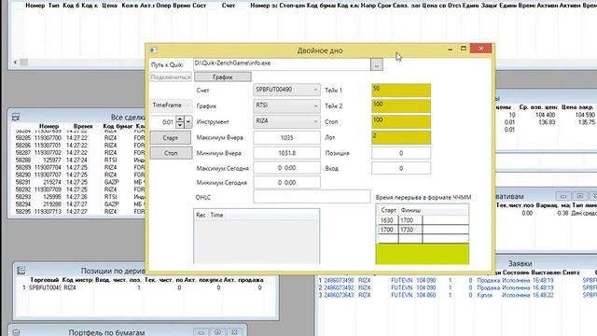The image size is (597, 336).
Task: Click the Rec column header
Action: pos(201,216)
